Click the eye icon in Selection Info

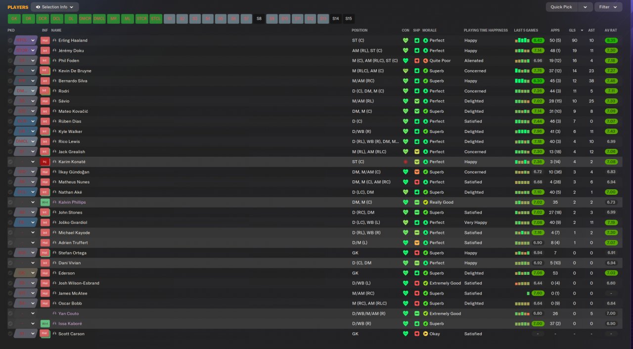pos(38,7)
